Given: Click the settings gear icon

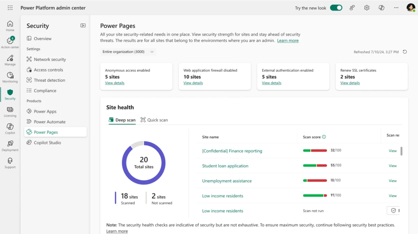Looking at the screenshot, I should pos(366,7).
